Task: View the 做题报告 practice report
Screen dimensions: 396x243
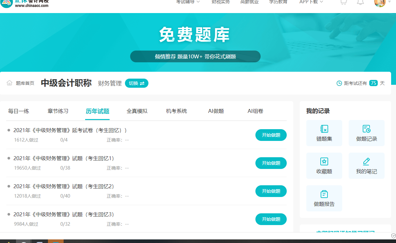Action: [x=324, y=198]
